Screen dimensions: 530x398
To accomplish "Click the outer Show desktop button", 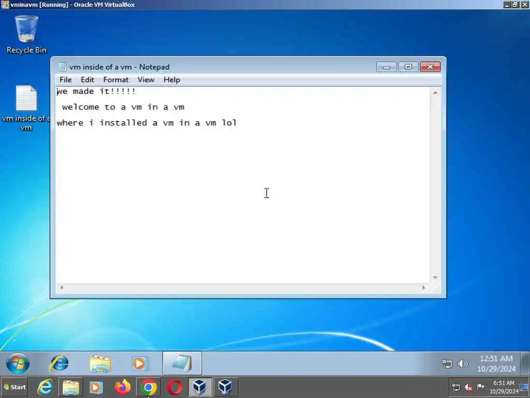I will [x=525, y=387].
